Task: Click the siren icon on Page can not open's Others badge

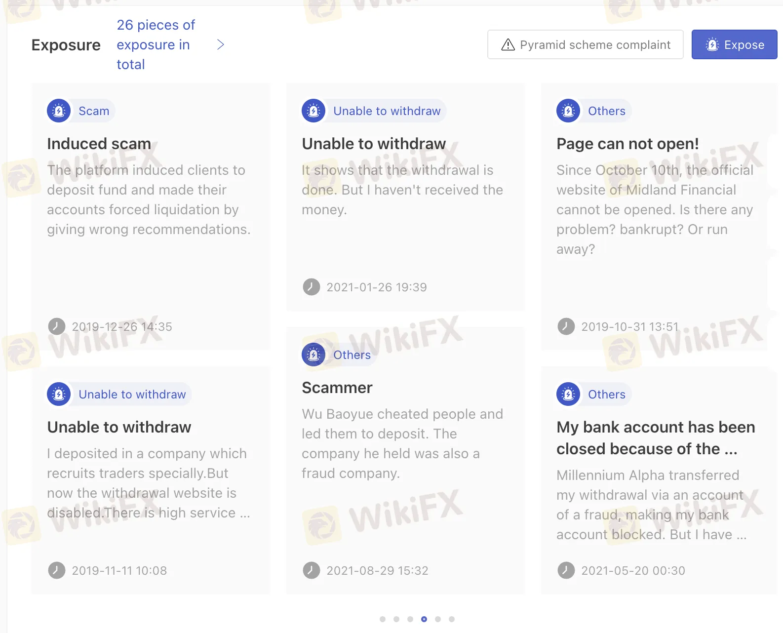Action: pos(568,111)
